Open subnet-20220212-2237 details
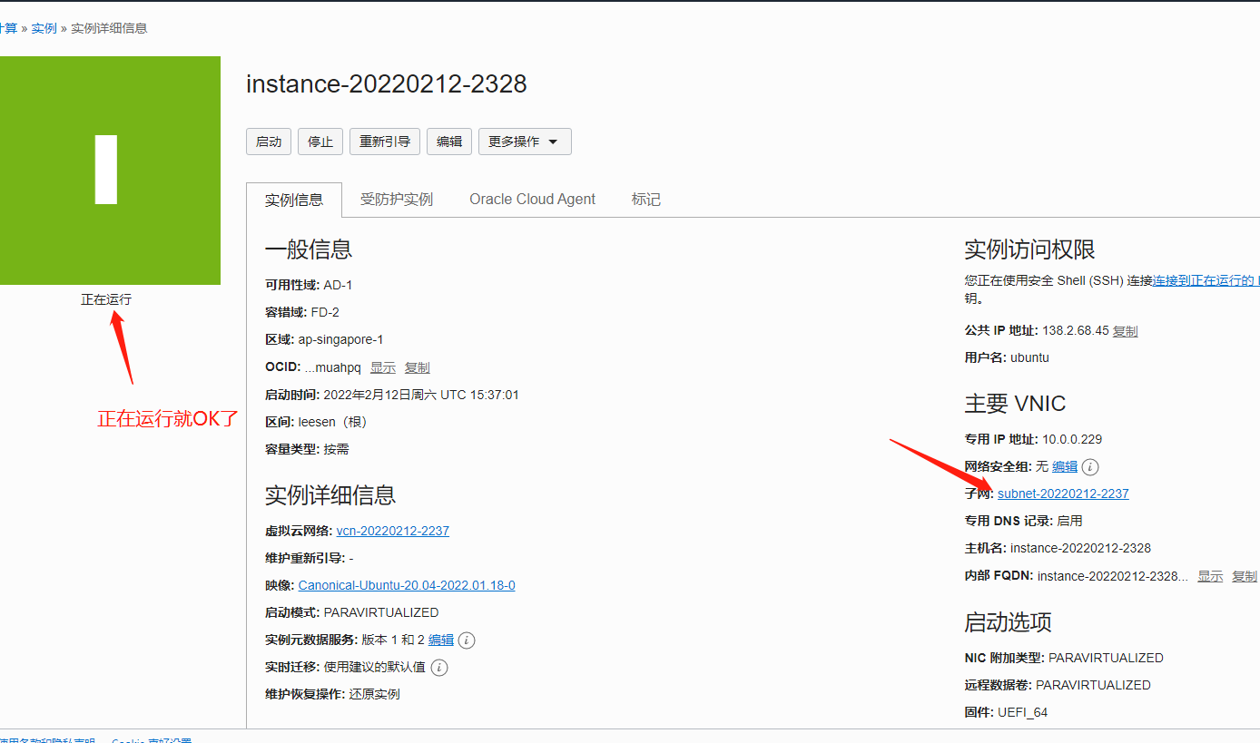This screenshot has height=743, width=1260. pyautogui.click(x=1063, y=494)
